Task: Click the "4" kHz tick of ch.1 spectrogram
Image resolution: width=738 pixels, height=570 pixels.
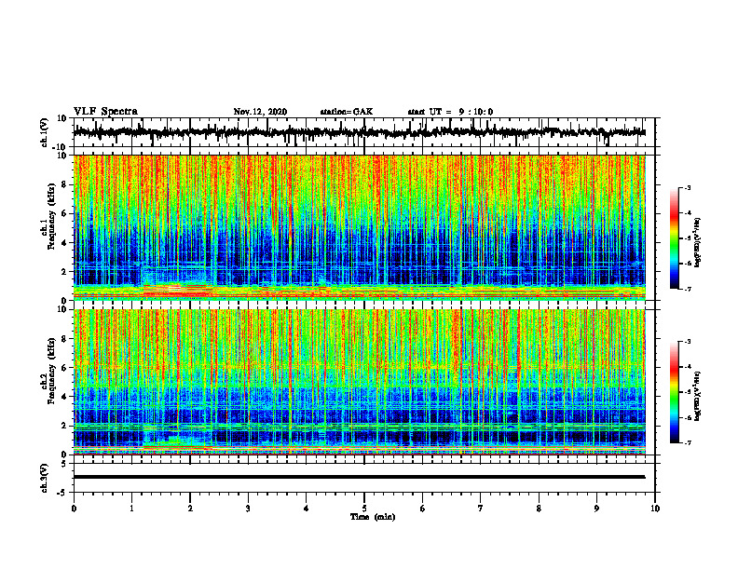Action: click(x=64, y=243)
